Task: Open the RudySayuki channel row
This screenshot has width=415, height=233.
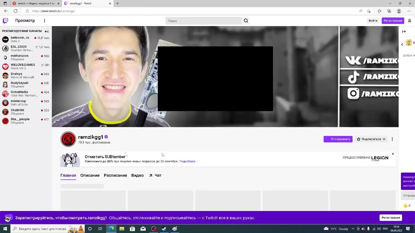Action: pos(26,85)
